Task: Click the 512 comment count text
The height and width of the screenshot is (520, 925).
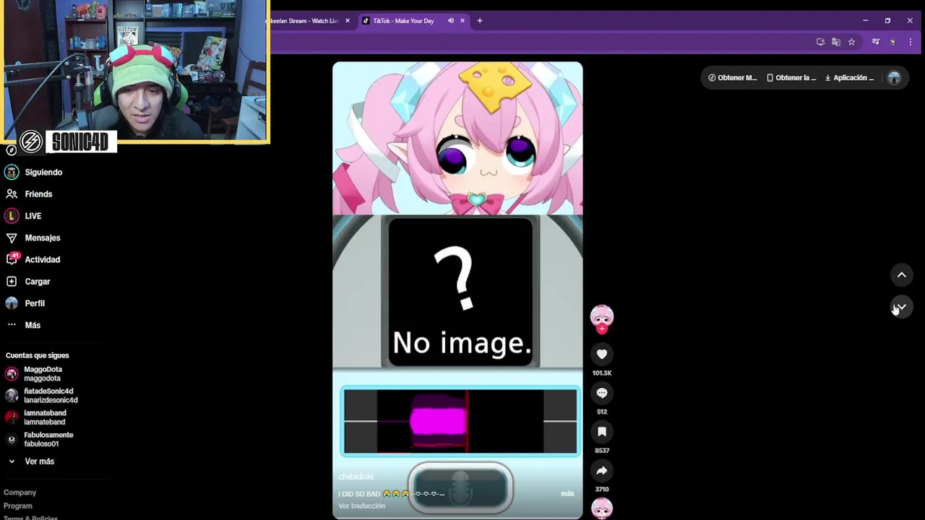Action: 602,412
